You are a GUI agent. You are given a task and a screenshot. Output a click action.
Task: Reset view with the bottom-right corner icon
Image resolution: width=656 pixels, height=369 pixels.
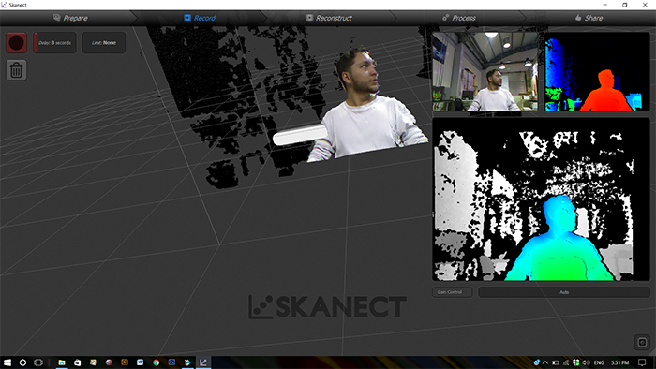click(x=642, y=343)
